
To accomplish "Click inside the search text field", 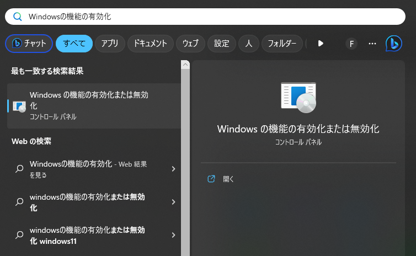I will point(205,17).
